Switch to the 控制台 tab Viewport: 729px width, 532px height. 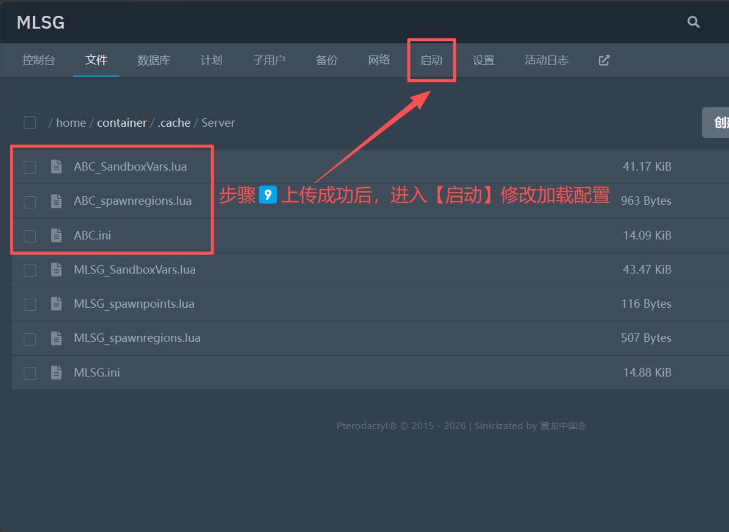pyautogui.click(x=38, y=60)
